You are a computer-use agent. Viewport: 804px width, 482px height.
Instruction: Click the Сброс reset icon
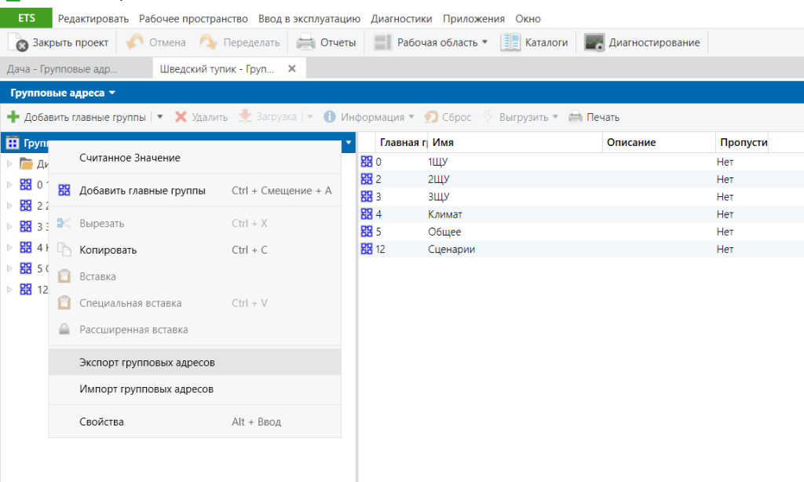431,117
